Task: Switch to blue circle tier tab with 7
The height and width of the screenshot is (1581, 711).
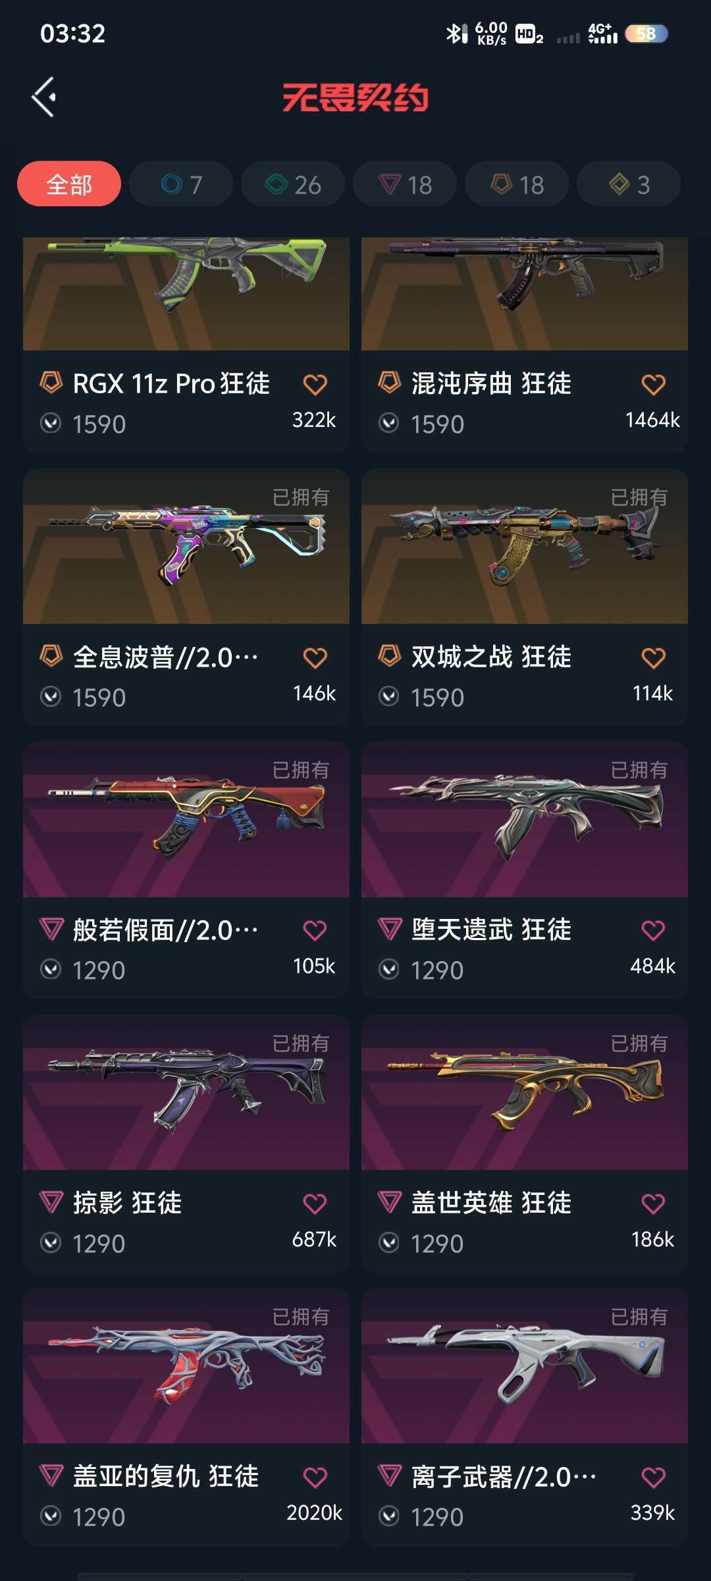Action: point(181,184)
